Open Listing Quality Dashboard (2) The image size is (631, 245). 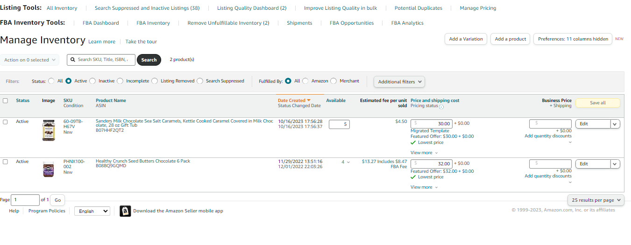252,8
